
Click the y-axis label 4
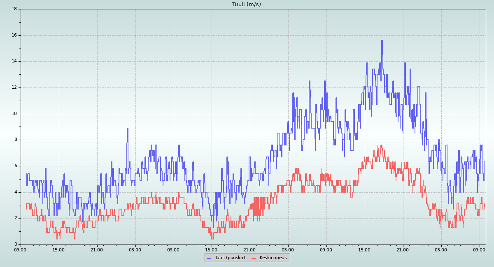click(15, 192)
